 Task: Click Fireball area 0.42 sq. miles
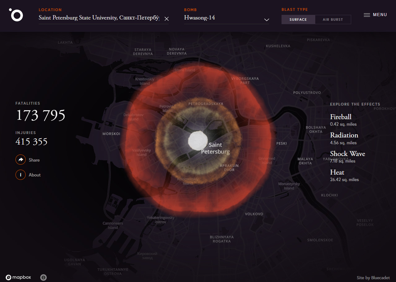343,124
